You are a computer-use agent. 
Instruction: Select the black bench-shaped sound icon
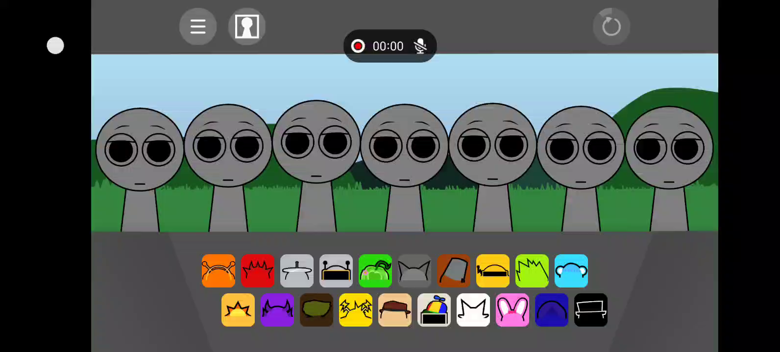(591, 310)
